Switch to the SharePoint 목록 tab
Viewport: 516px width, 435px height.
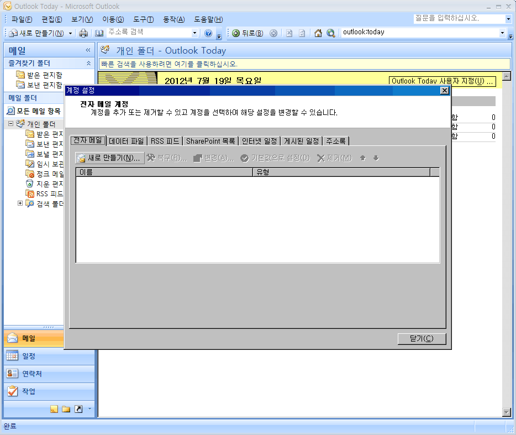(x=210, y=141)
